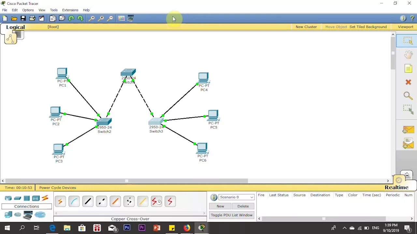The height and width of the screenshot is (234, 417).
Task: Launch the Activity Wizard toolbar icon
Action: 41,19
